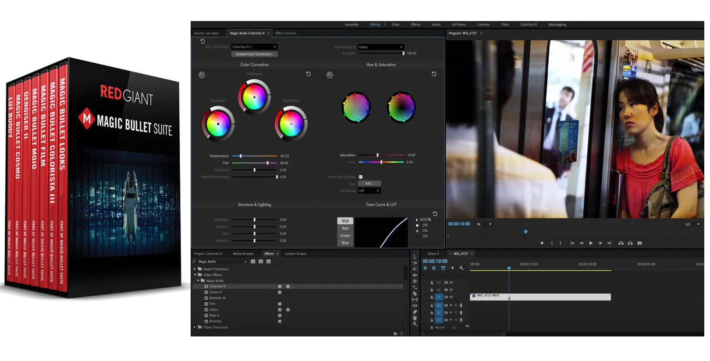The width and height of the screenshot is (710, 361).
Task: Toggle A3 track targeting
Action: (x=439, y=320)
